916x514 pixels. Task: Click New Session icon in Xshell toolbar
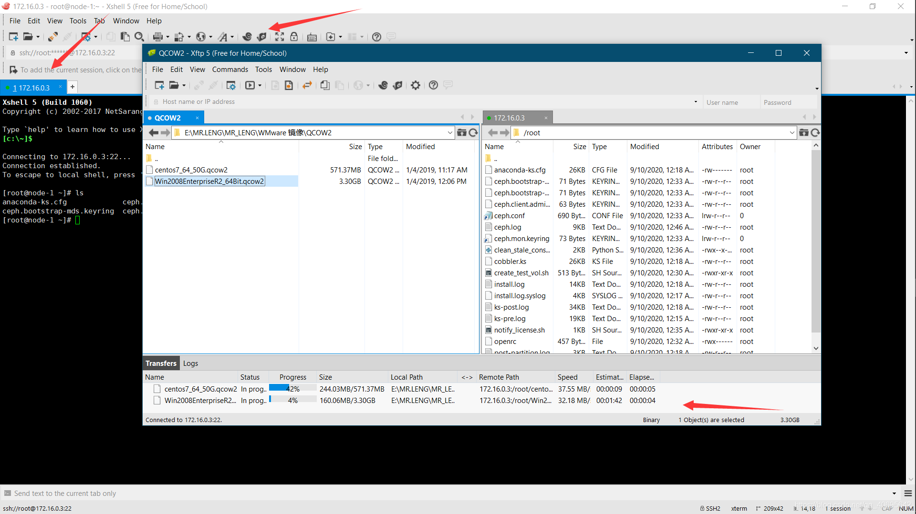tap(13, 37)
